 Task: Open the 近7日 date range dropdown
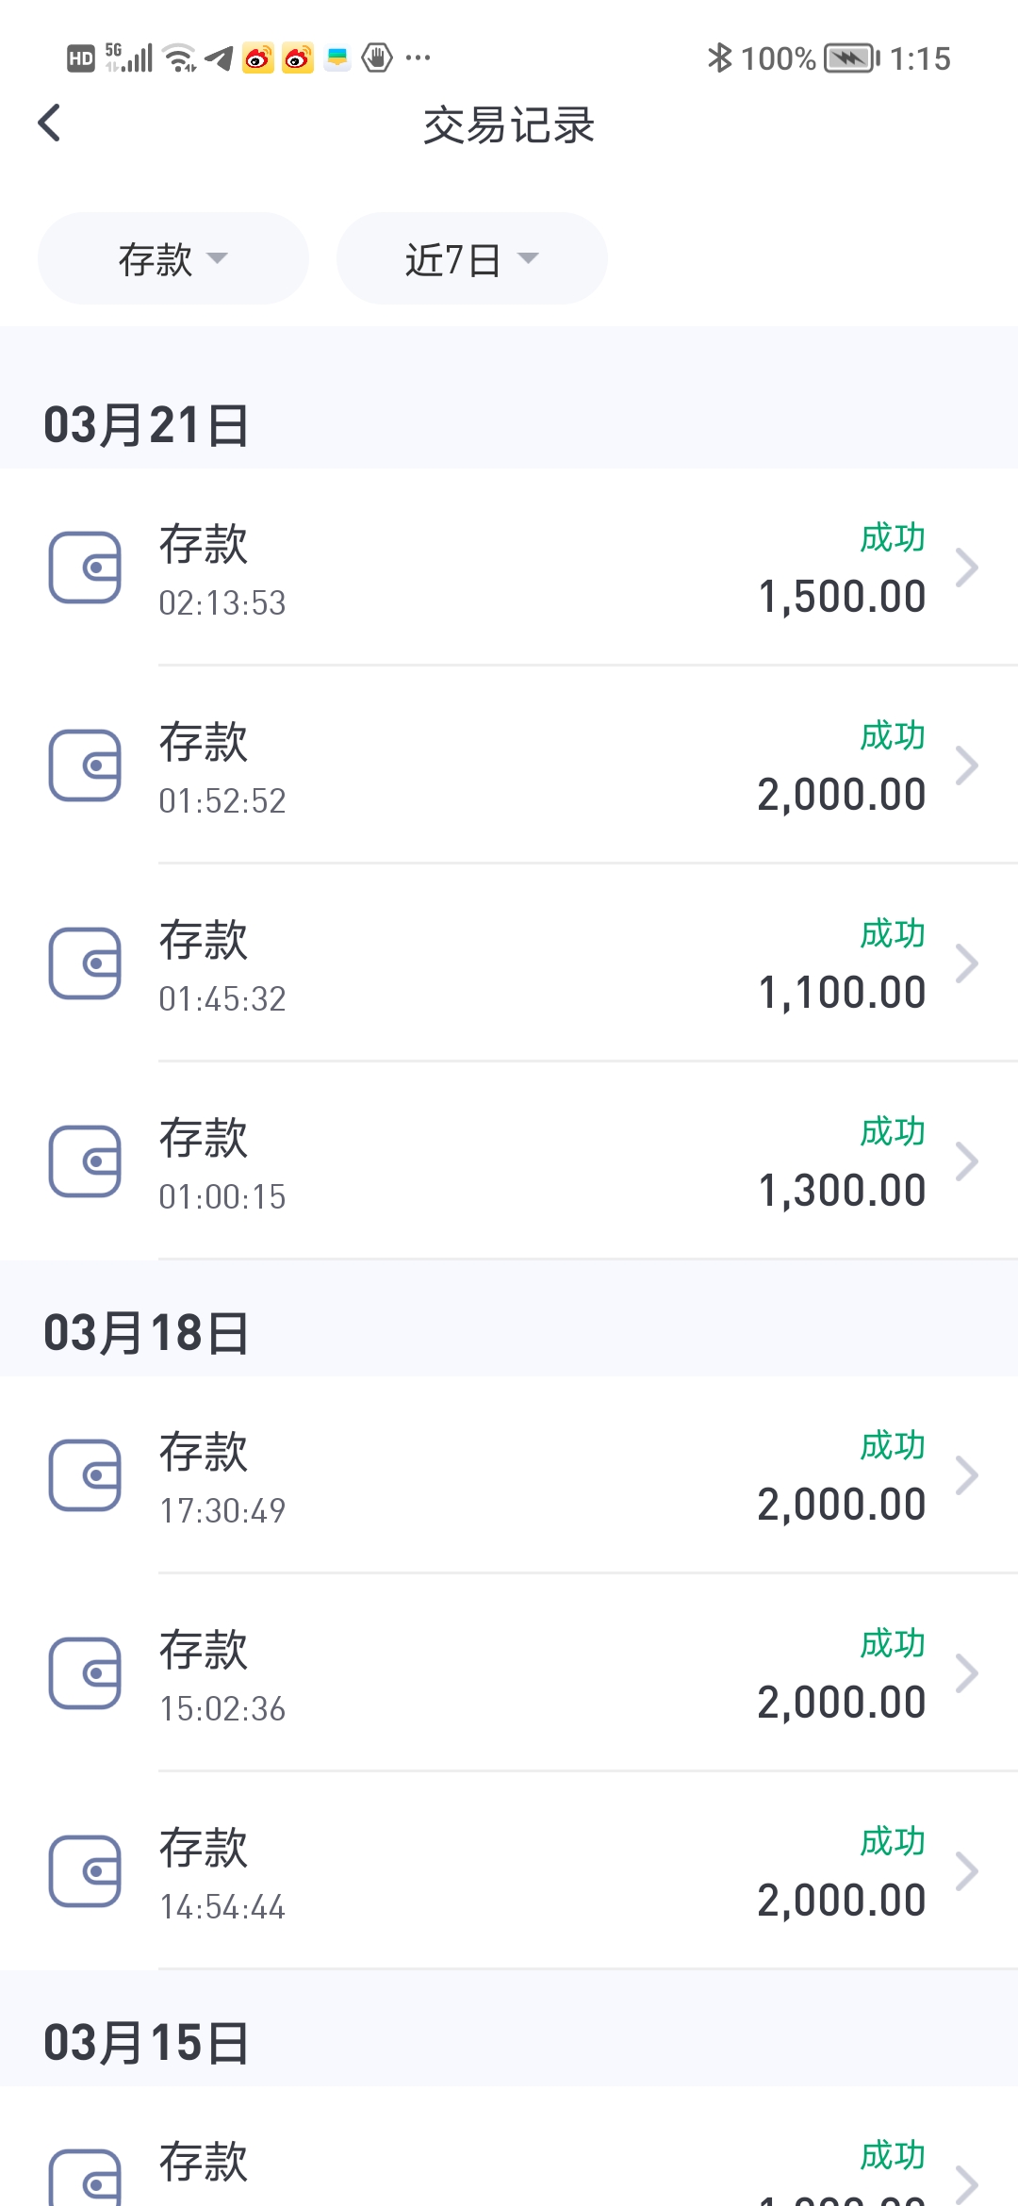[471, 258]
